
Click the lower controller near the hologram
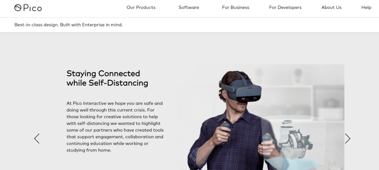[x=266, y=140]
